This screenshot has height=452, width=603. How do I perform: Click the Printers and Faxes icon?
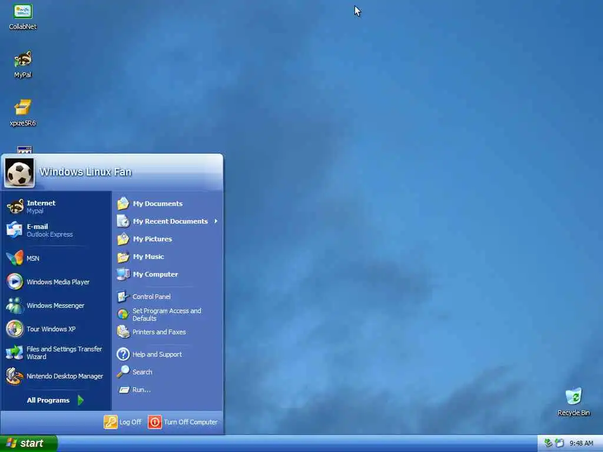point(123,332)
